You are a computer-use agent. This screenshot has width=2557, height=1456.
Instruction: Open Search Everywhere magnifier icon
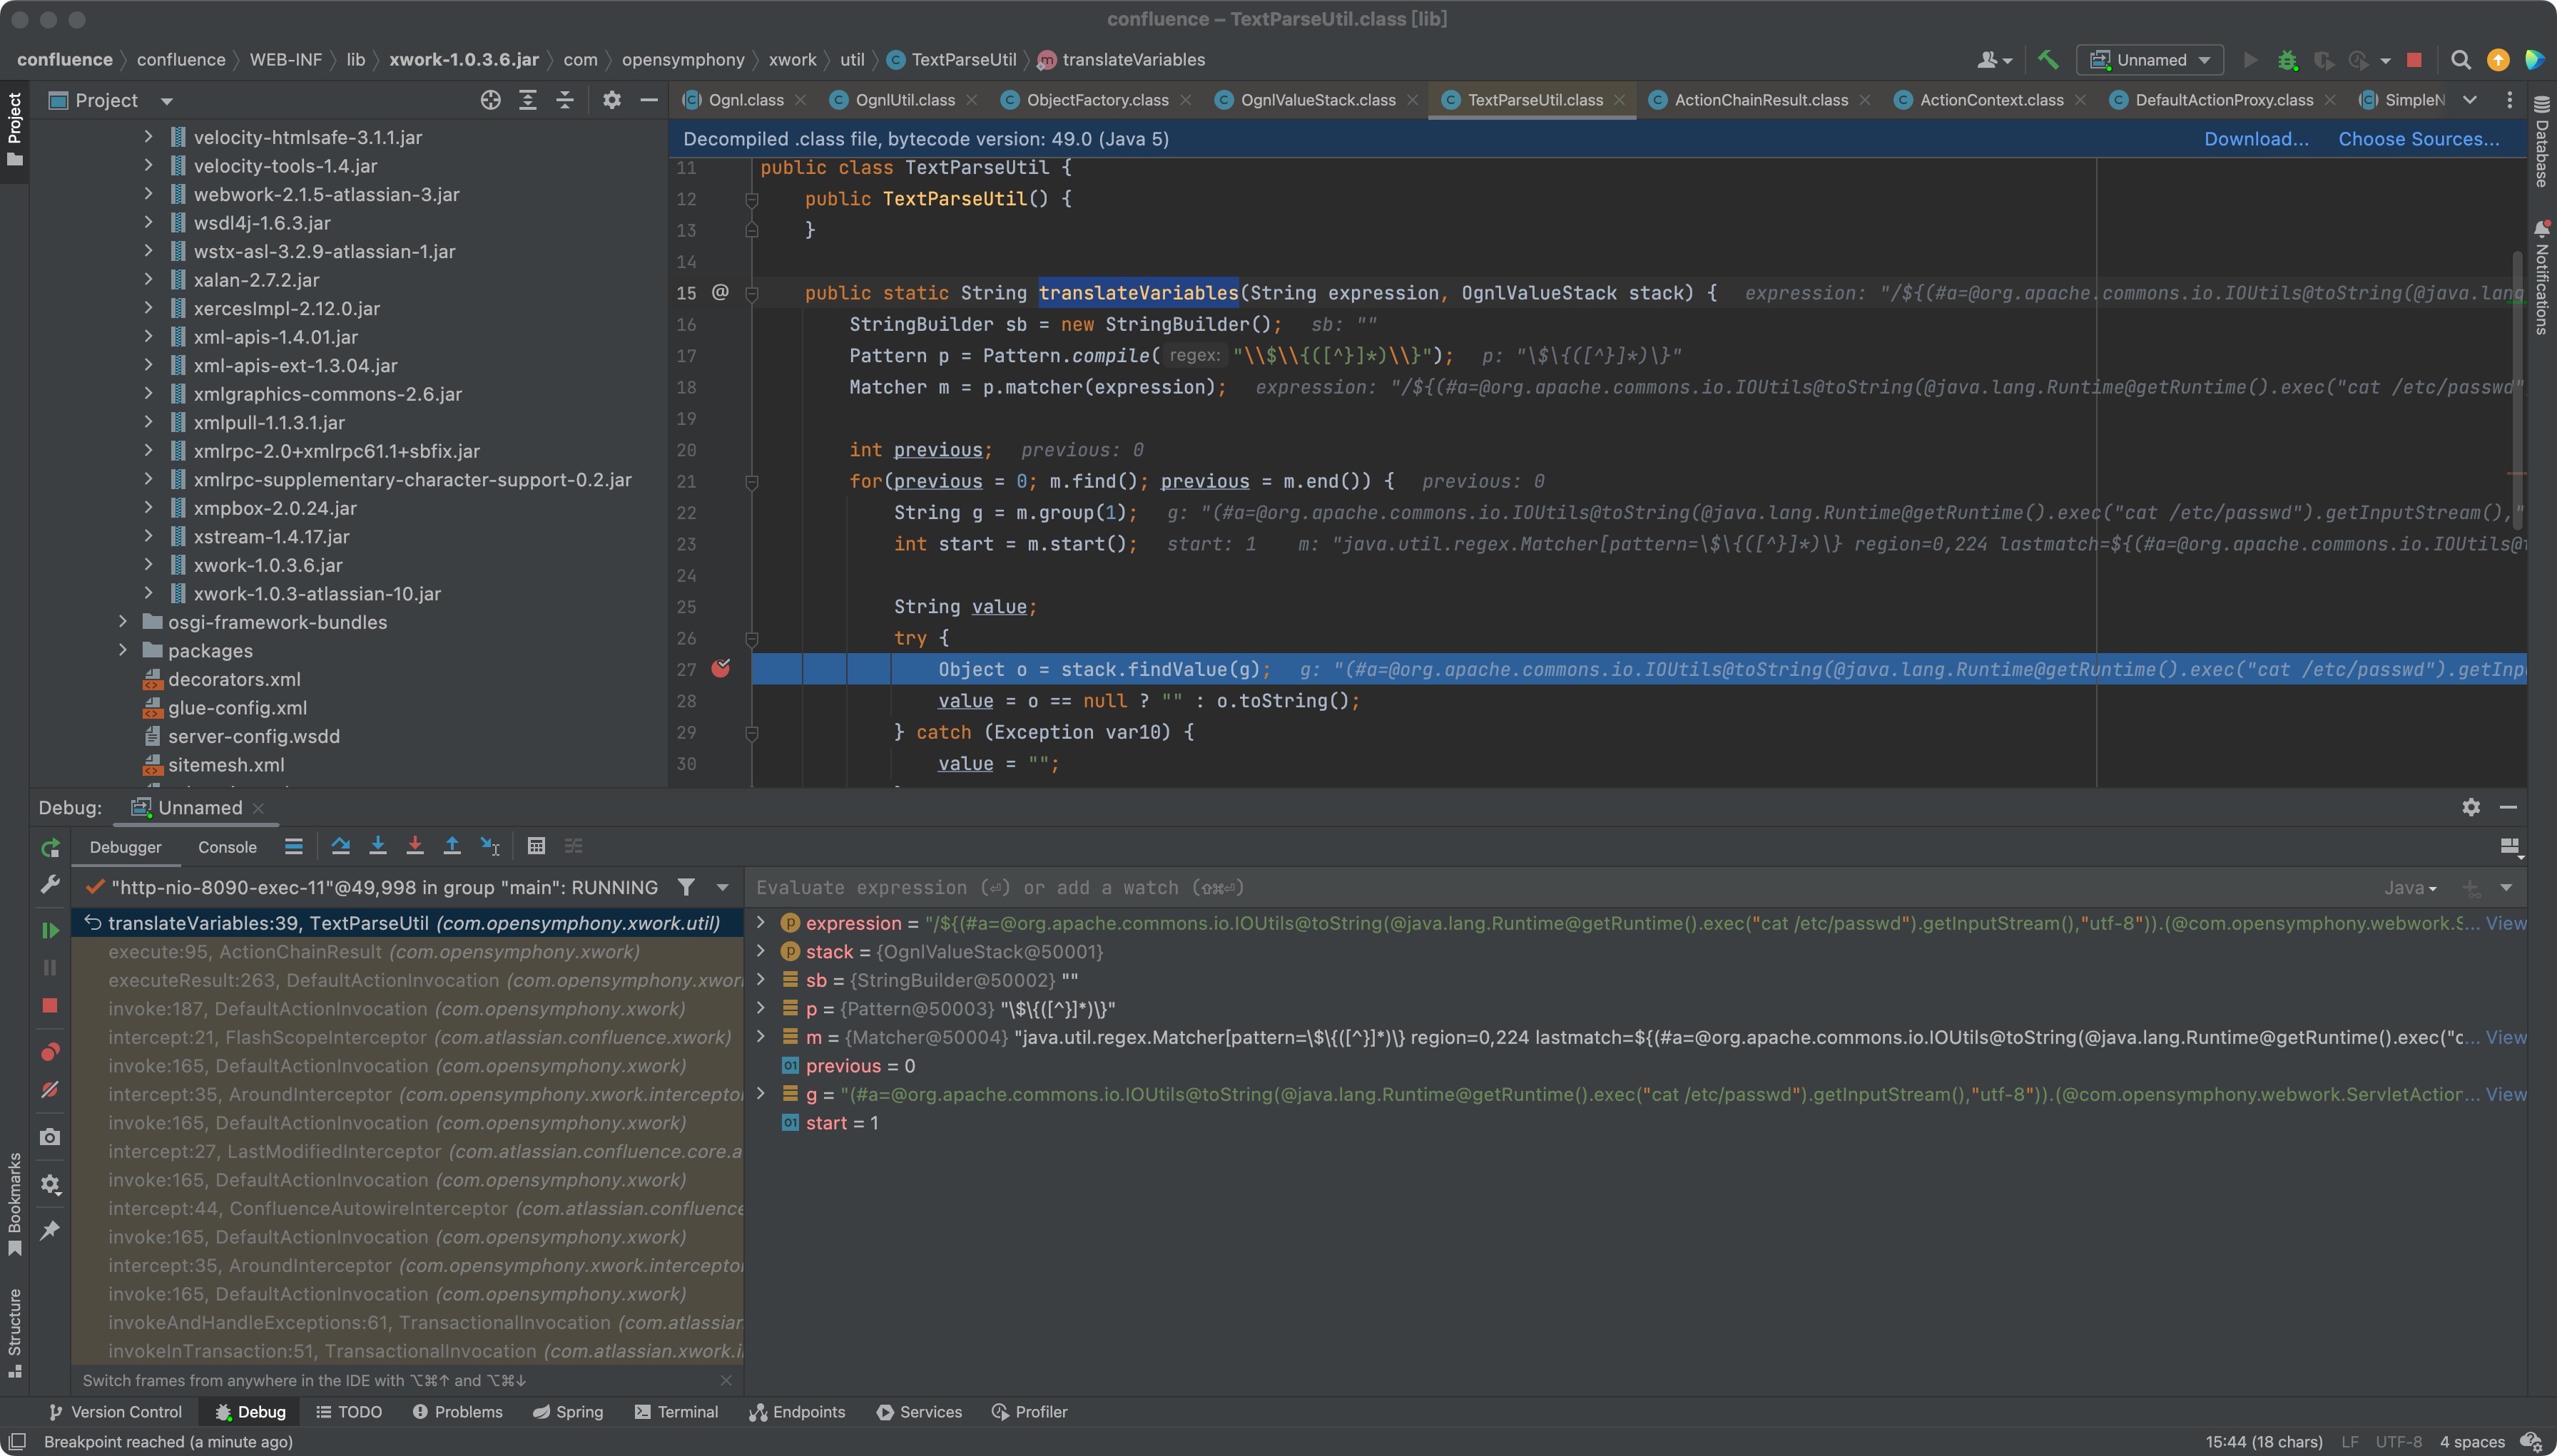coord(2461,60)
